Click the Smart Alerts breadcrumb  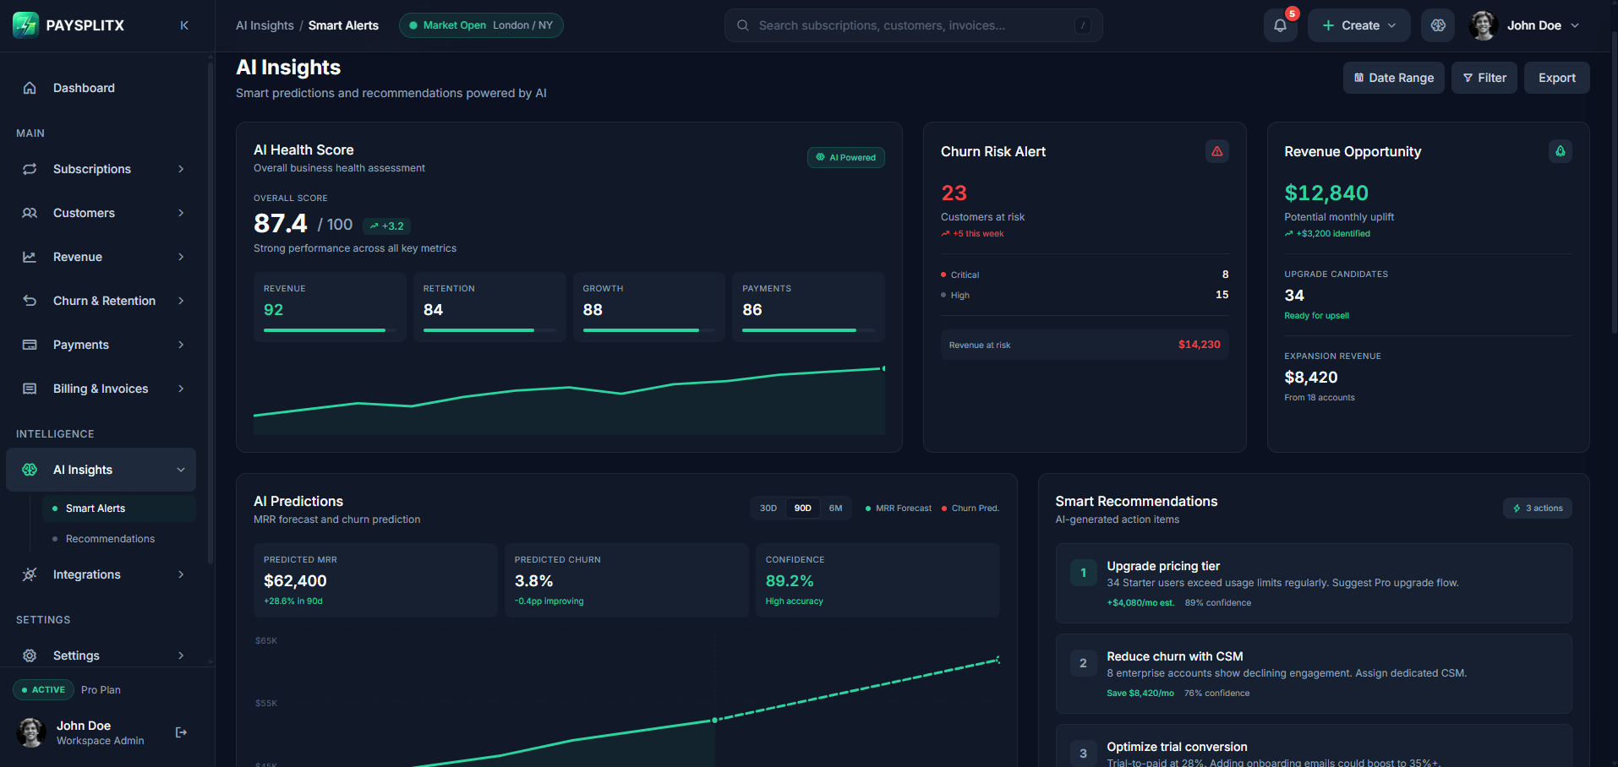[x=343, y=25]
